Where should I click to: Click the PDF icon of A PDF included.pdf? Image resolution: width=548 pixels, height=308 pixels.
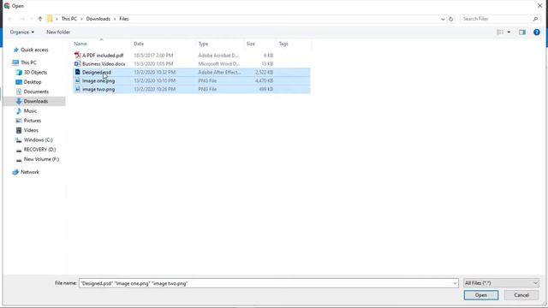point(77,55)
